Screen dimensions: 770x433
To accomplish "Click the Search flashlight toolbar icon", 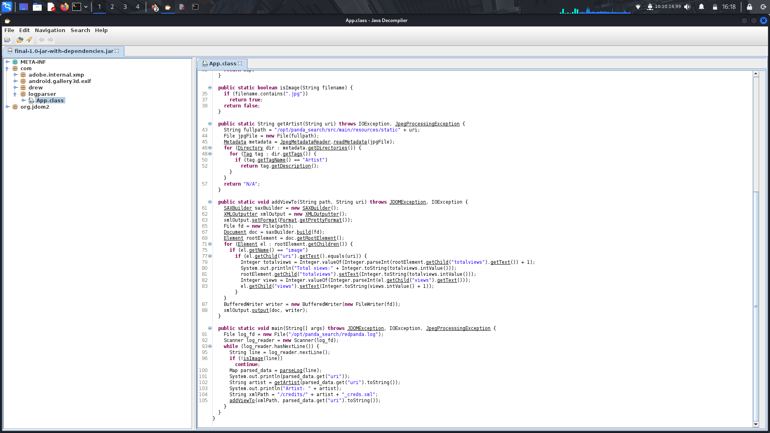I will [29, 40].
